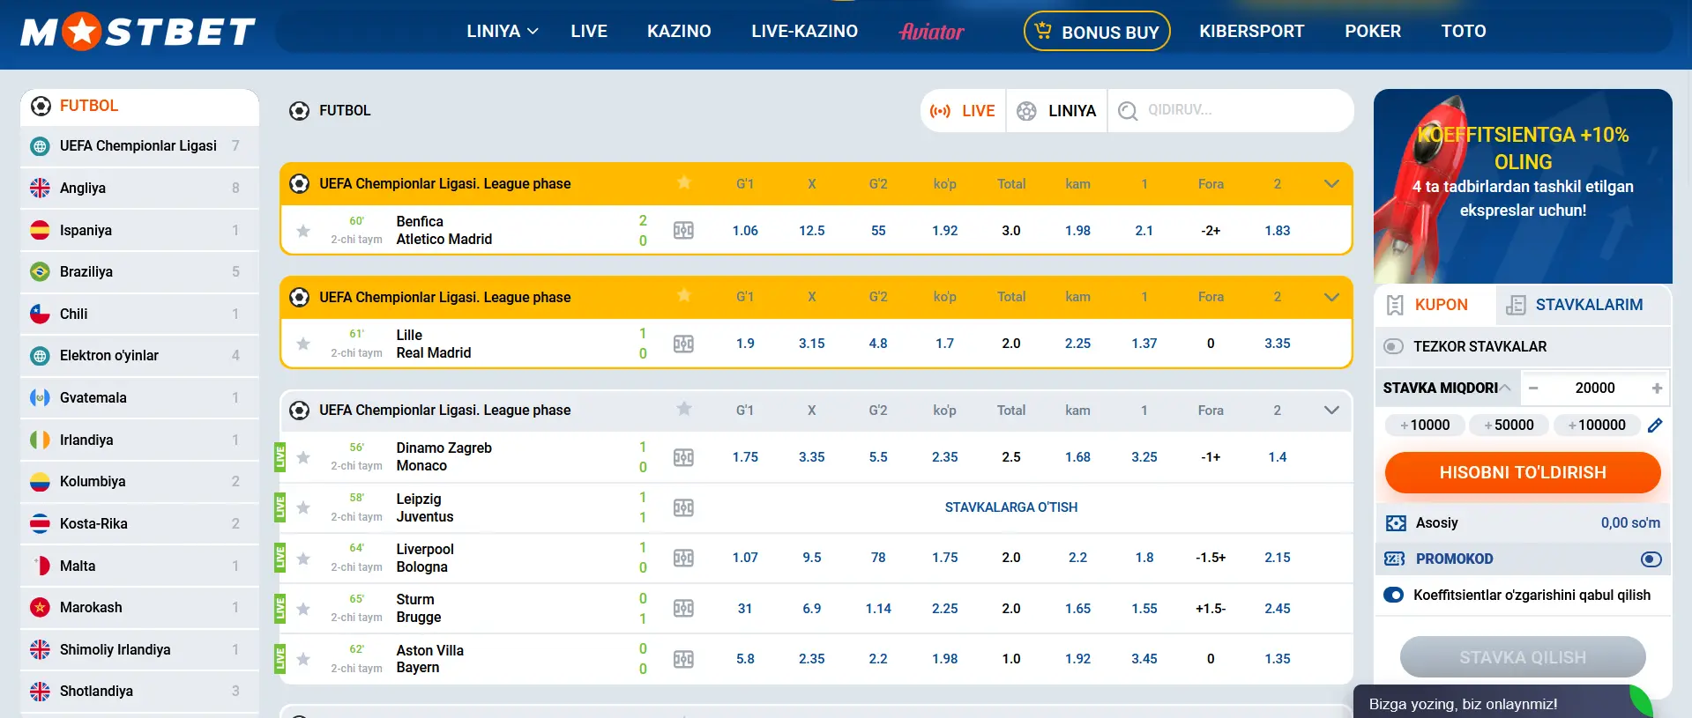Favorite the Dinamo Zagreb vs Monaco match
Screen dimensions: 1692x718
point(303,457)
